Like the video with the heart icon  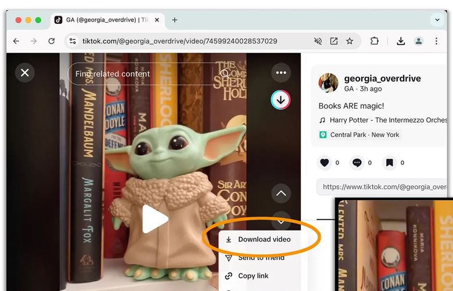pyautogui.click(x=325, y=163)
